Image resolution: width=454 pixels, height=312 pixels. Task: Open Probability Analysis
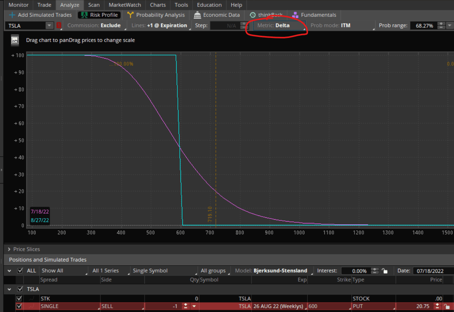(x=156, y=15)
